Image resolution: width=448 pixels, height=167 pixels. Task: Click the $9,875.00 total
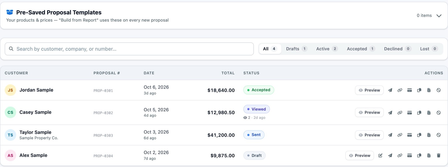click(x=223, y=156)
